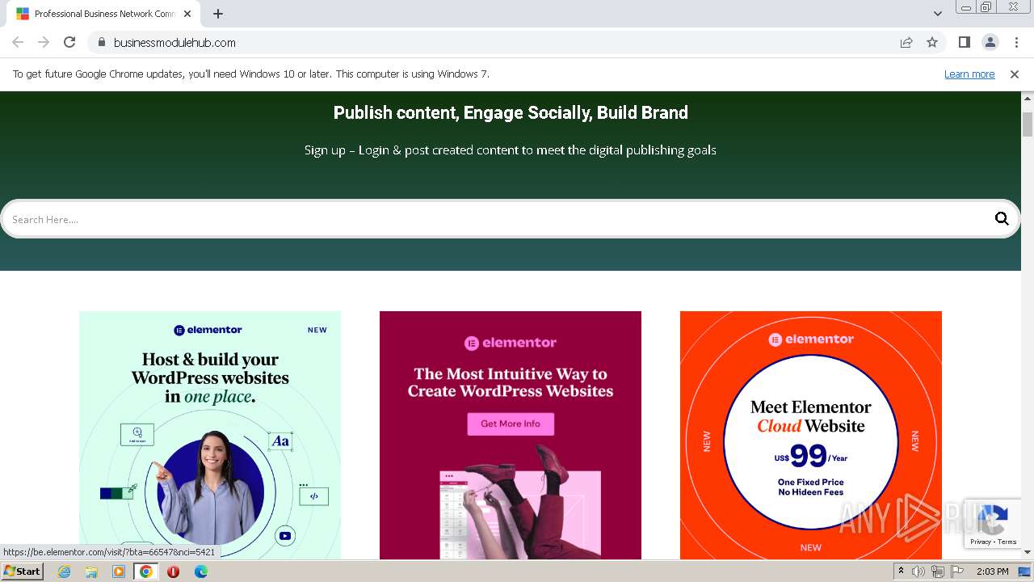Screen dimensions: 1034x582
Task: Click the magnifier search icon
Action: pos(1002,218)
